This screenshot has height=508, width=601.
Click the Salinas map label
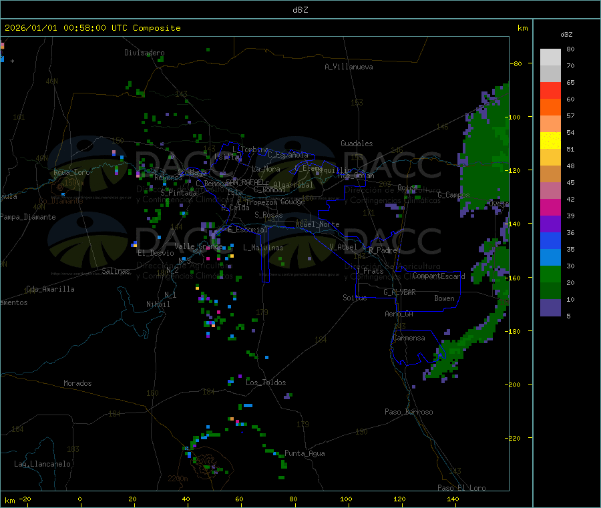116,271
